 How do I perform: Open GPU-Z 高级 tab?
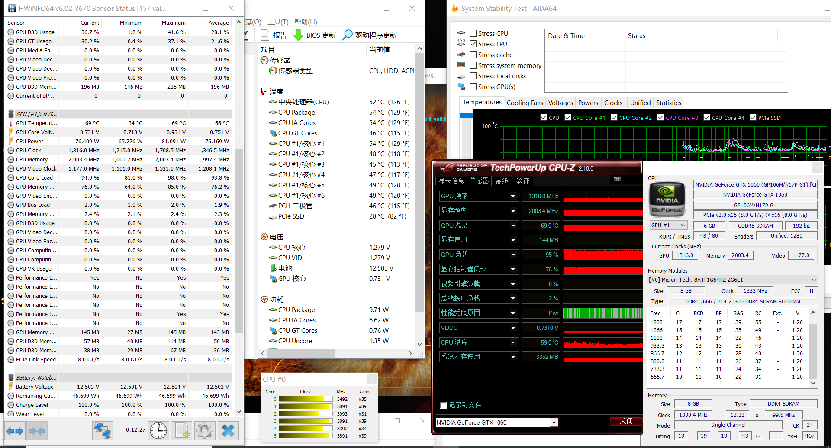click(502, 181)
